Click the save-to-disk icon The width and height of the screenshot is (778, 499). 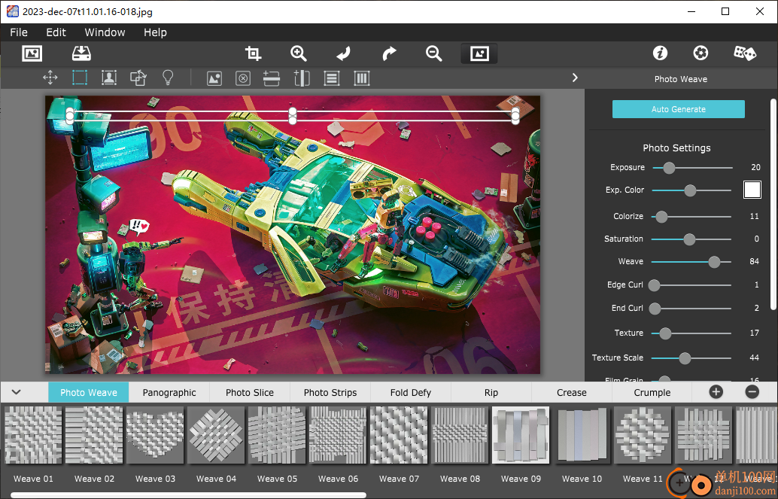[x=81, y=53]
